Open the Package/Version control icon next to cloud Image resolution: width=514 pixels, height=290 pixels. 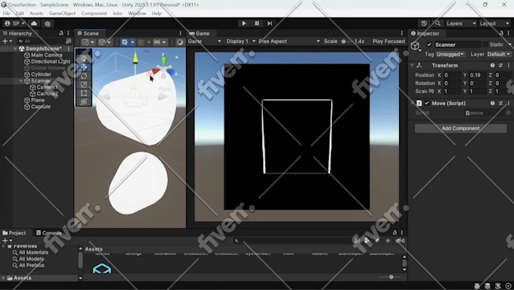pos(48,23)
